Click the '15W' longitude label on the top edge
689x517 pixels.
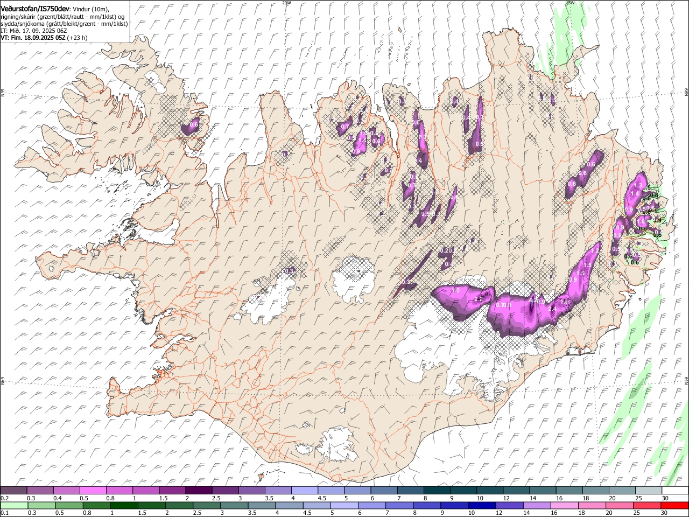[x=570, y=3]
